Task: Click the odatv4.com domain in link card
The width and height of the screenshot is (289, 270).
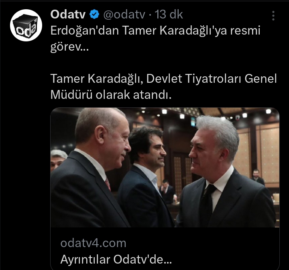Action: pos(93,243)
